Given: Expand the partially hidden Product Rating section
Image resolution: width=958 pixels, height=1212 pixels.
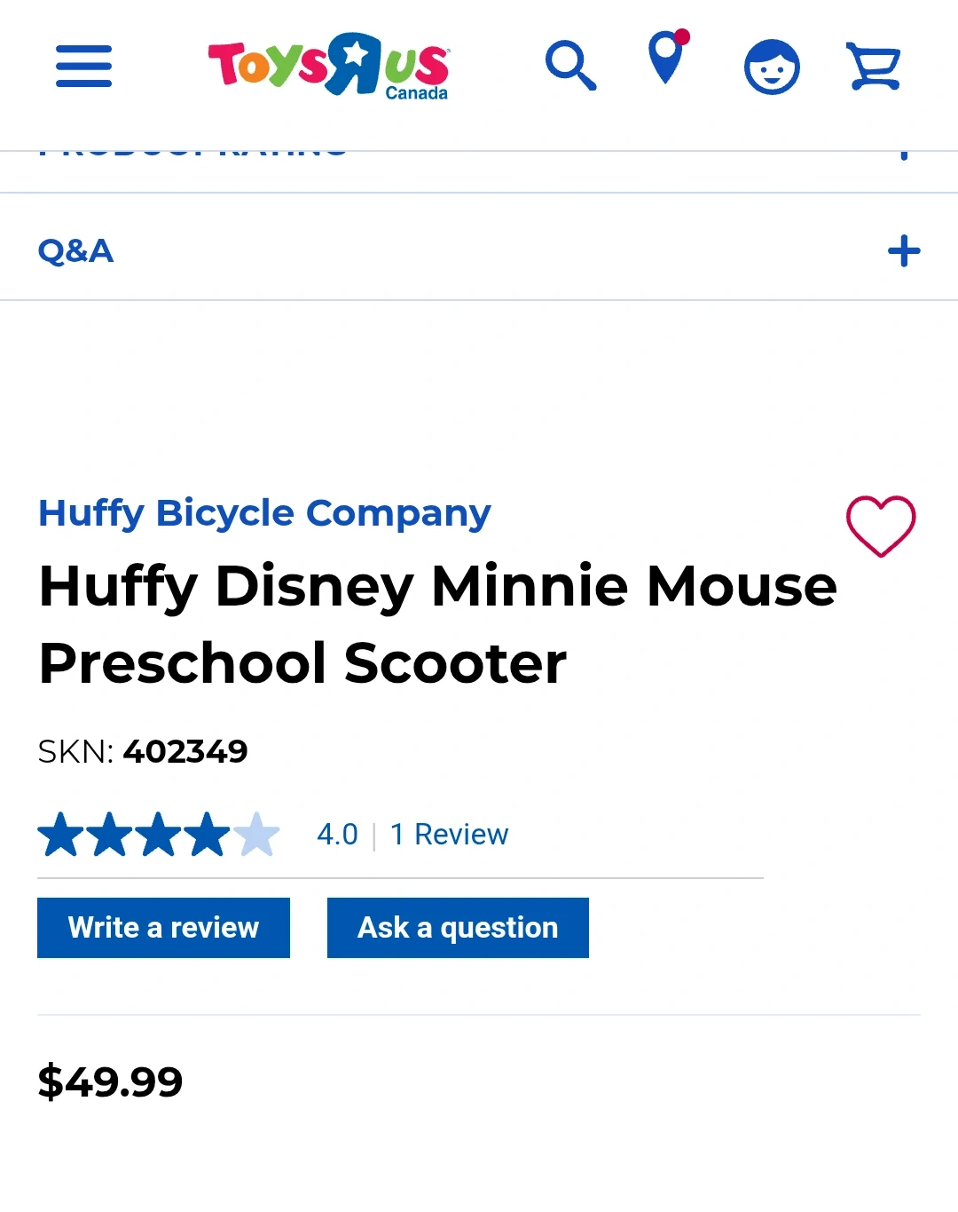Looking at the screenshot, I should tap(903, 155).
